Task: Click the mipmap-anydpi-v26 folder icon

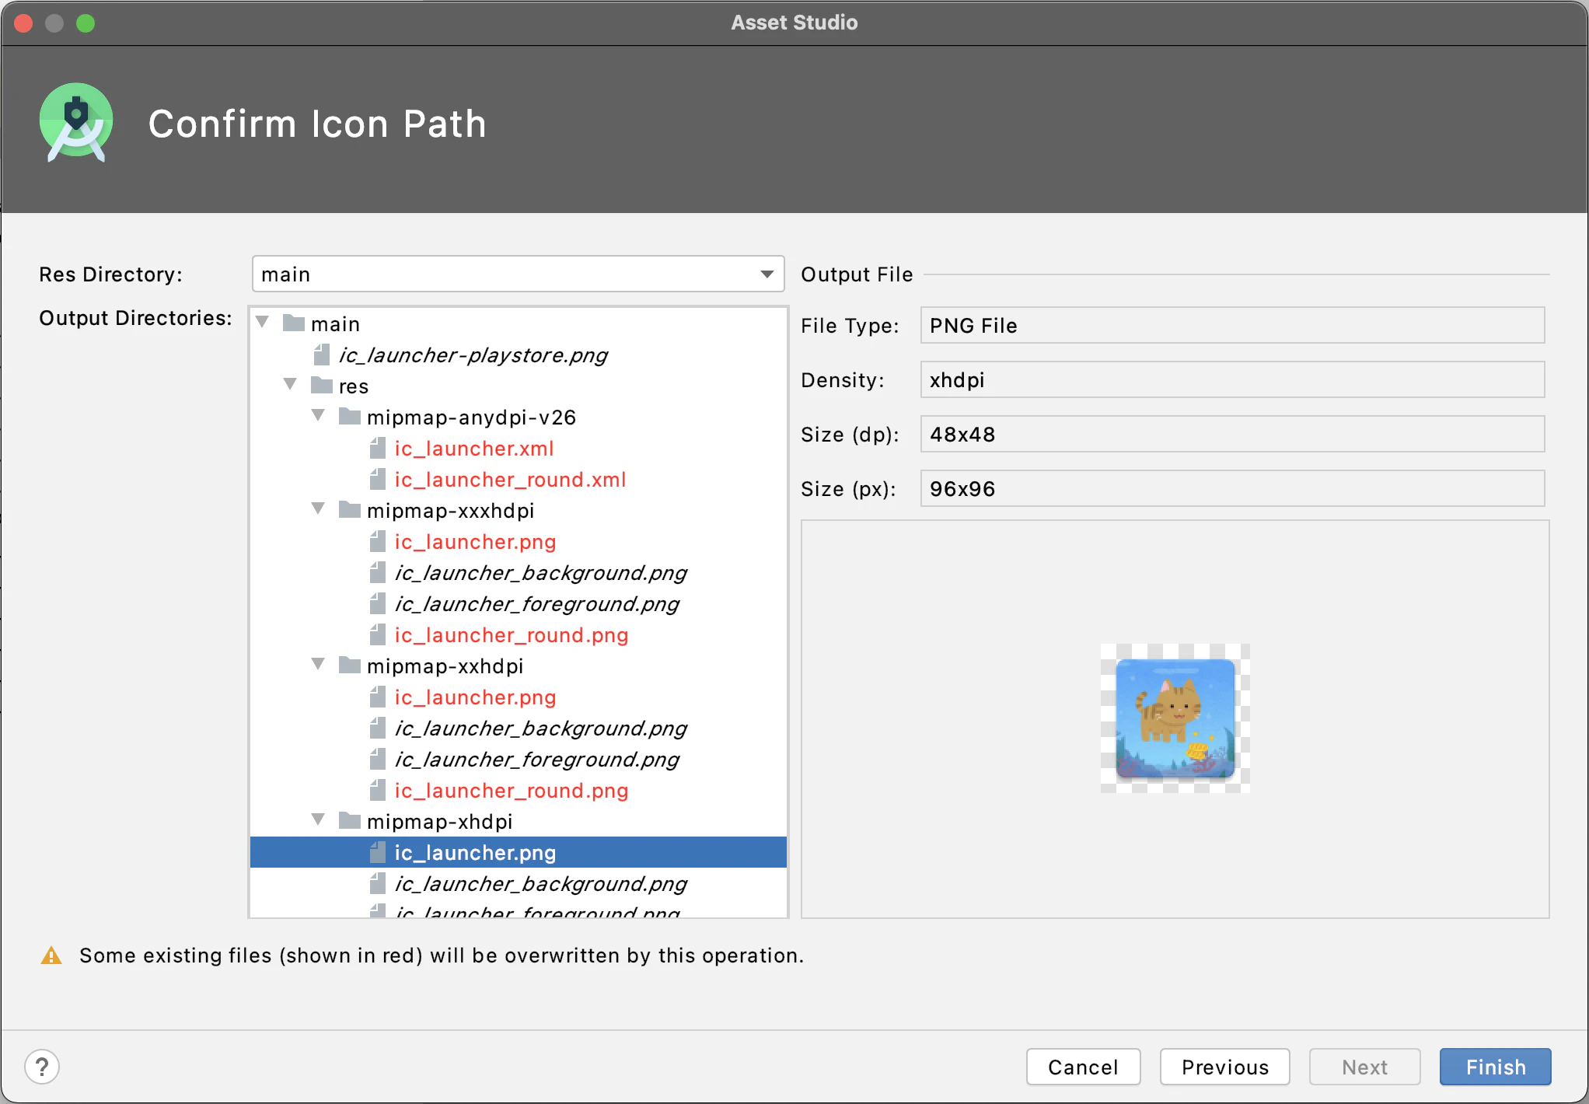Action: point(349,416)
